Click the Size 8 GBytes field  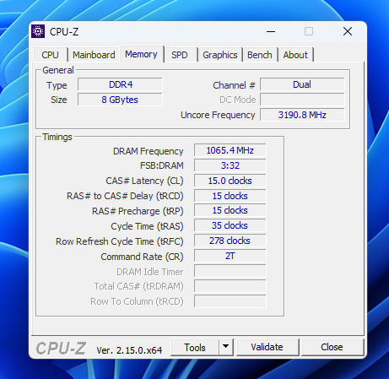(121, 100)
